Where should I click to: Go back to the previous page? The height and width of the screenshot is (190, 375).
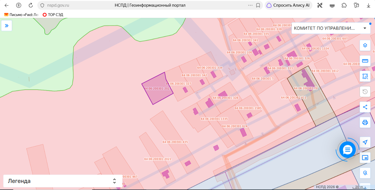coord(7,5)
